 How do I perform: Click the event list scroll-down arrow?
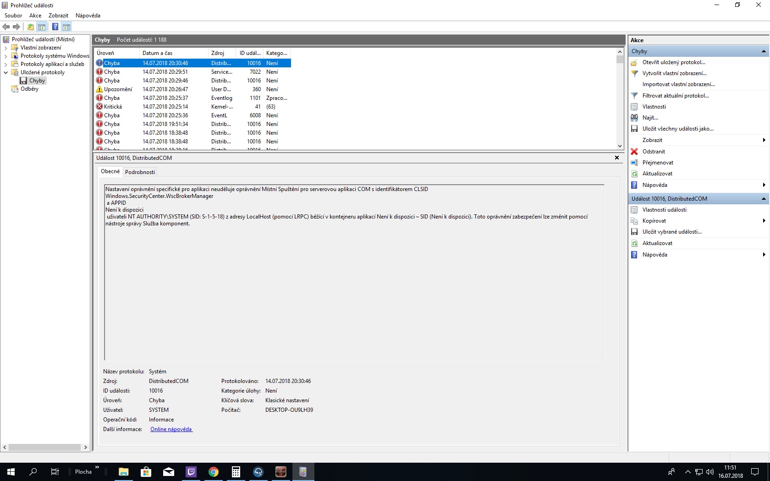point(620,146)
